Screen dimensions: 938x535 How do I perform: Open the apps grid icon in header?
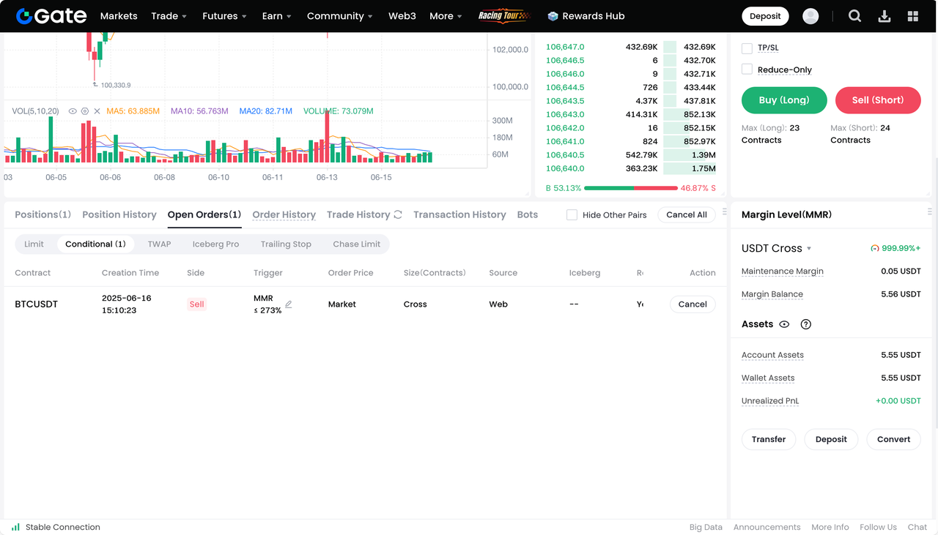click(x=913, y=16)
